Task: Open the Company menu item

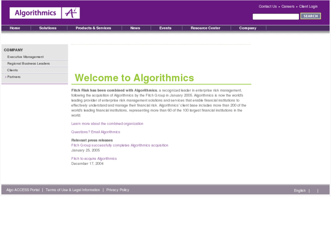Action: click(x=248, y=28)
